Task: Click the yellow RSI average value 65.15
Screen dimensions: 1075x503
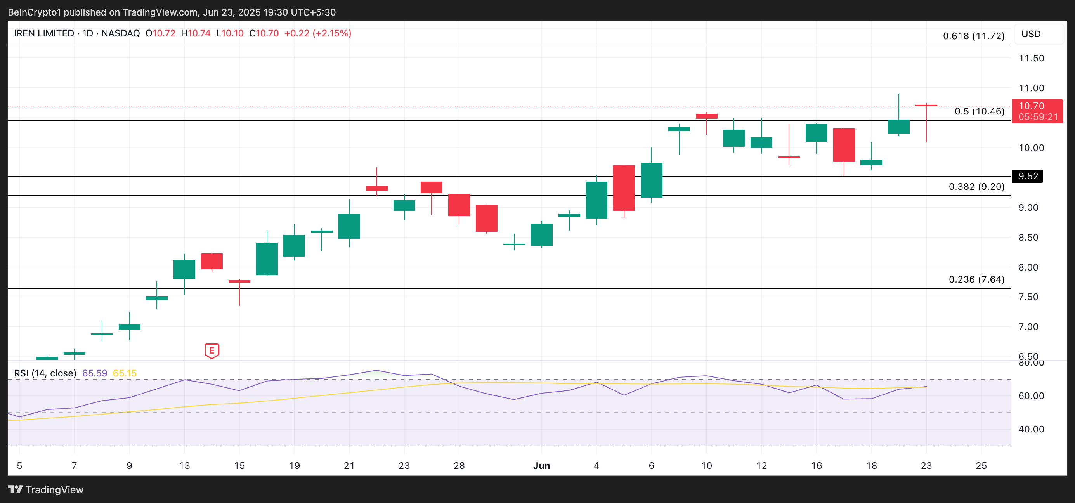Action: (125, 373)
